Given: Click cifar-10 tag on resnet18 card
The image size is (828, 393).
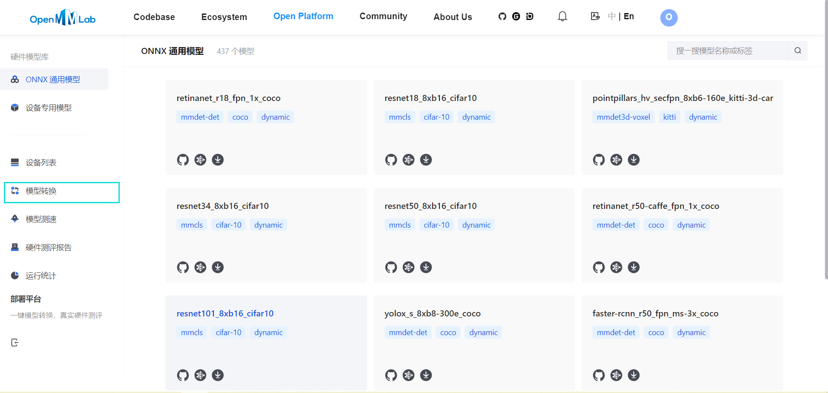Looking at the screenshot, I should pos(436,117).
